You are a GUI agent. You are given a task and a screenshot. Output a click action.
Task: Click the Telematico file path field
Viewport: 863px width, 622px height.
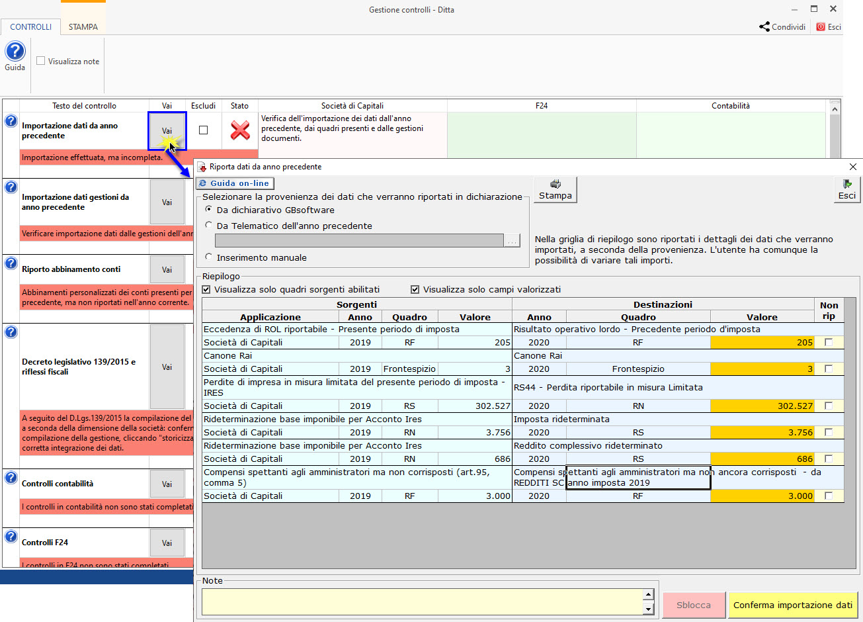359,241
